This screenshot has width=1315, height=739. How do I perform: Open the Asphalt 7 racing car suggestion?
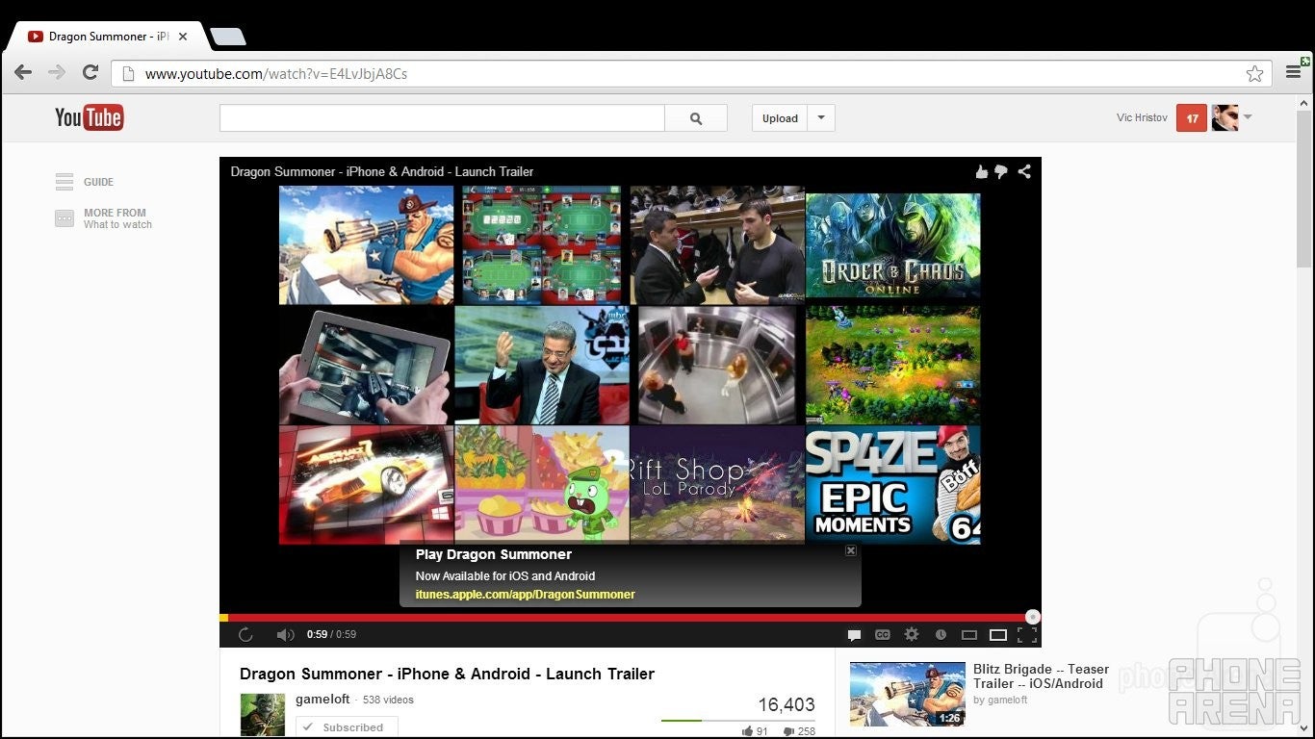366,485
